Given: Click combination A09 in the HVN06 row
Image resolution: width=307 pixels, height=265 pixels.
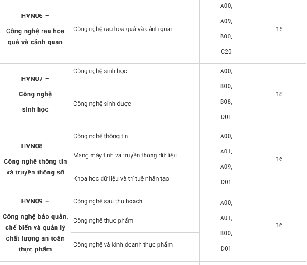Looking at the screenshot, I should tap(226, 21).
